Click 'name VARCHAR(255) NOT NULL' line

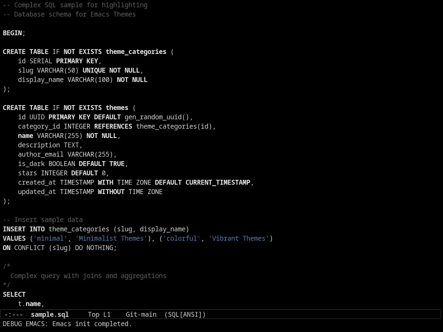(69, 136)
